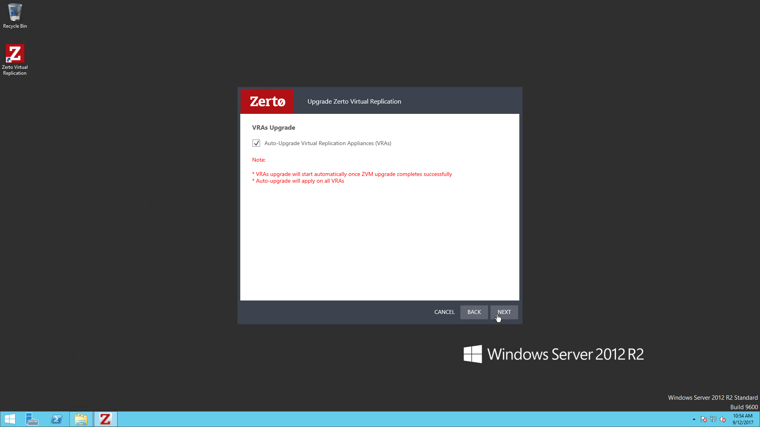Open the Windows Start button
Screen dimensions: 760x427
coord(10,419)
